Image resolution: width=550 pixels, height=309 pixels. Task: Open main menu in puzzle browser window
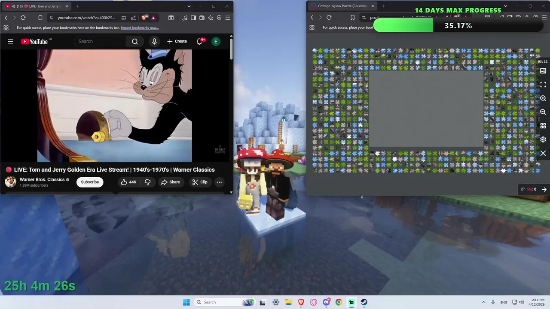(544, 18)
